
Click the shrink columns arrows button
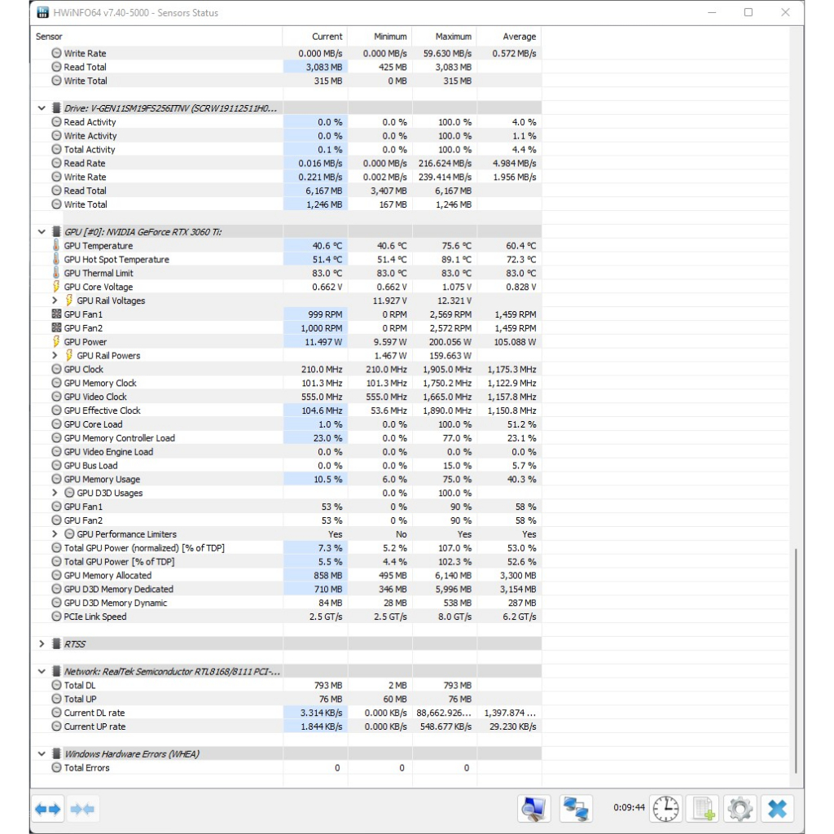82,809
